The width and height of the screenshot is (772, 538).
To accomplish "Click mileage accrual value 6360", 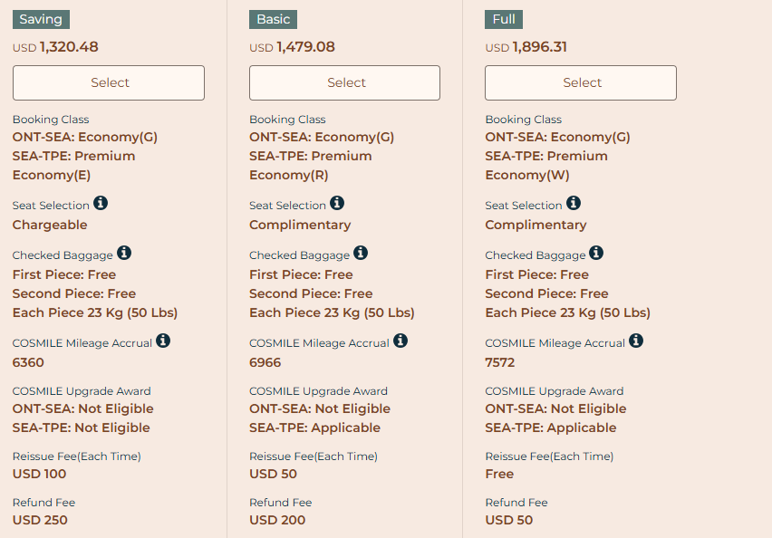I will click(28, 363).
